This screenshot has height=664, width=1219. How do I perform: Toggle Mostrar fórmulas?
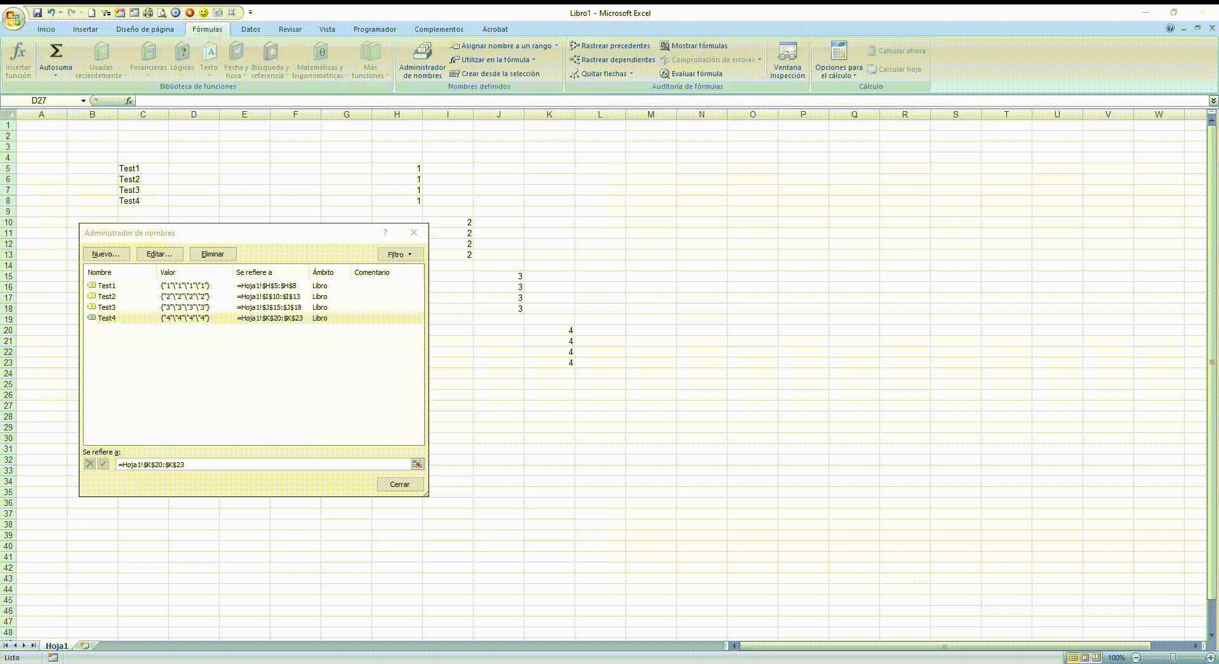tap(695, 45)
